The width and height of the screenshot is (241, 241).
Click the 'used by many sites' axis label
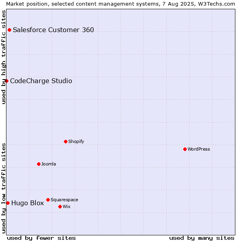coord(202,238)
